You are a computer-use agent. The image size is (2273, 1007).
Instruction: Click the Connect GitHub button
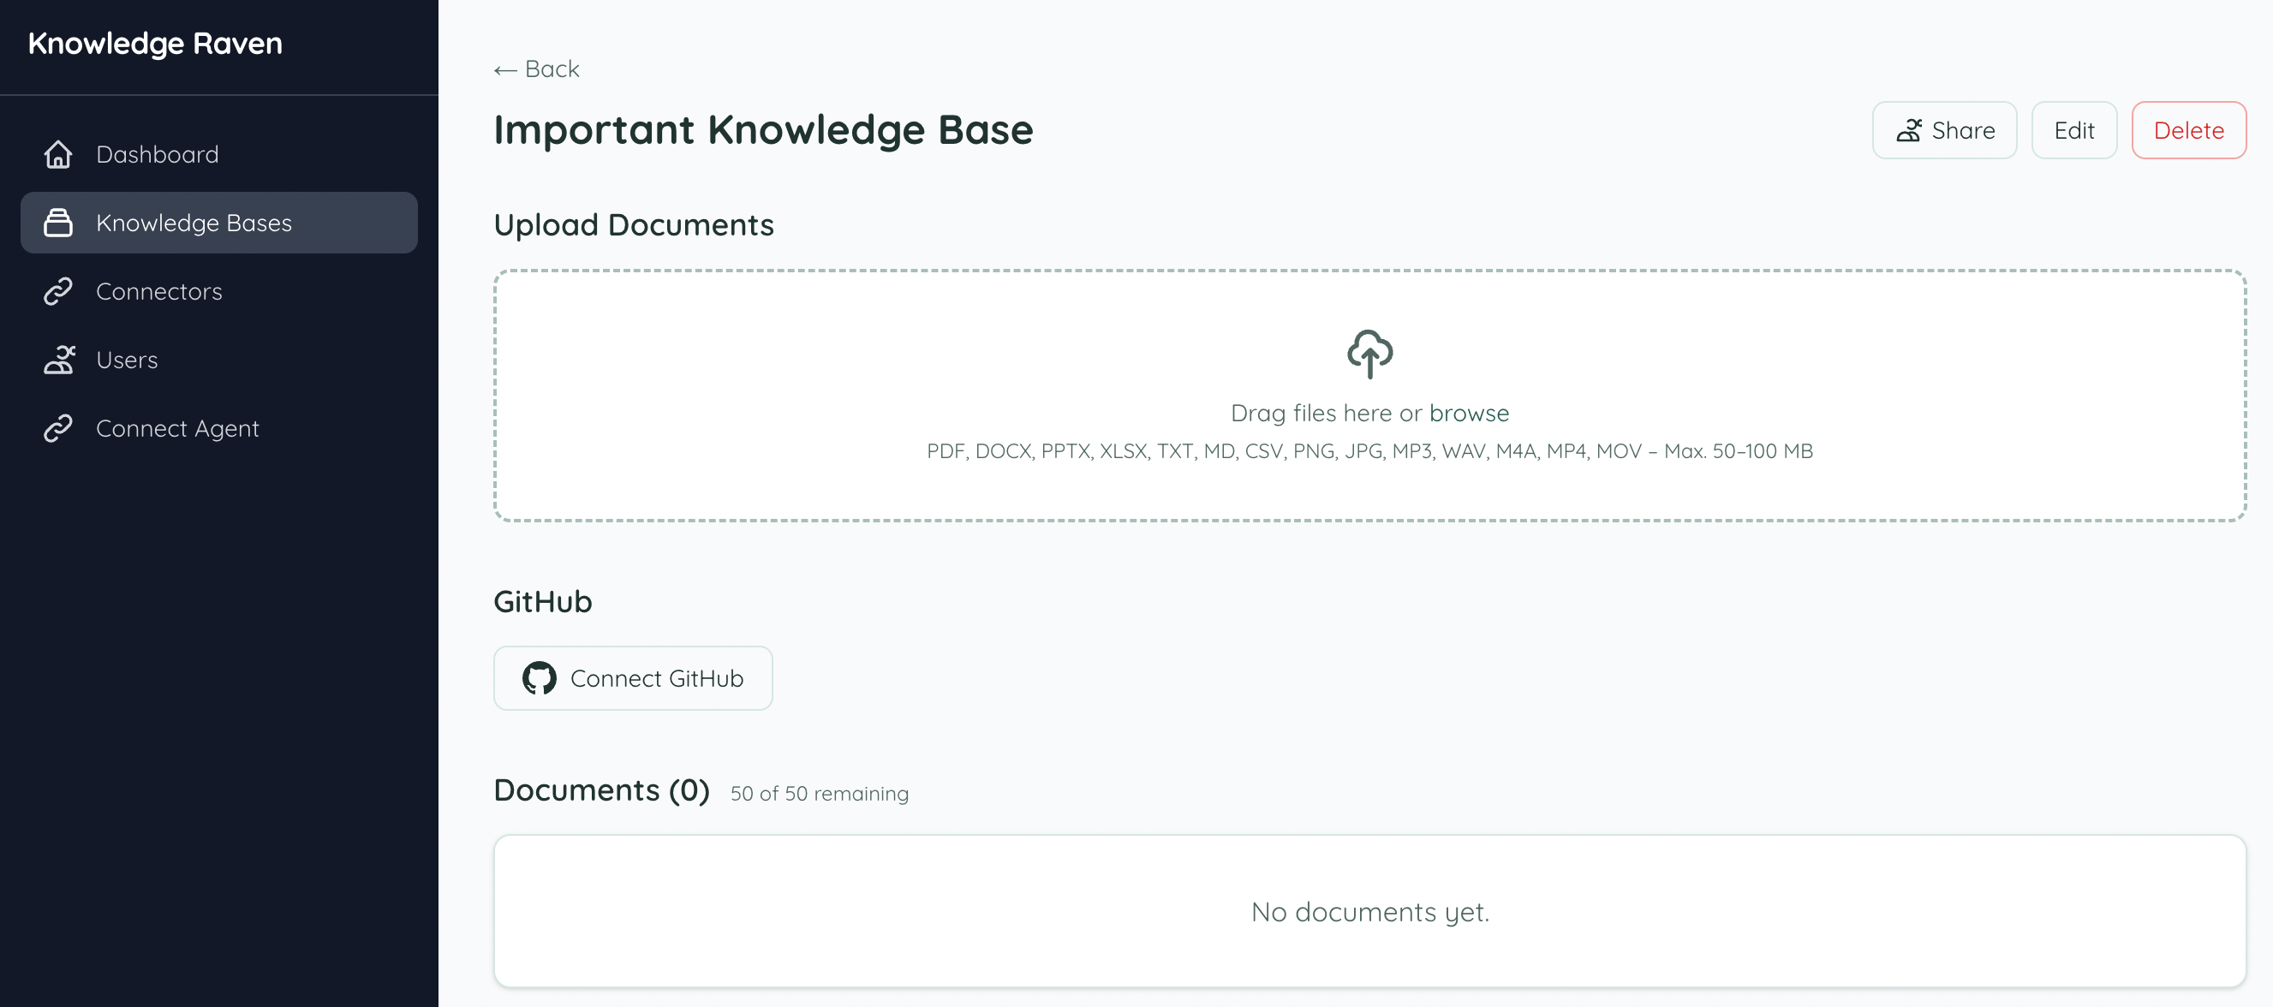[x=633, y=678]
